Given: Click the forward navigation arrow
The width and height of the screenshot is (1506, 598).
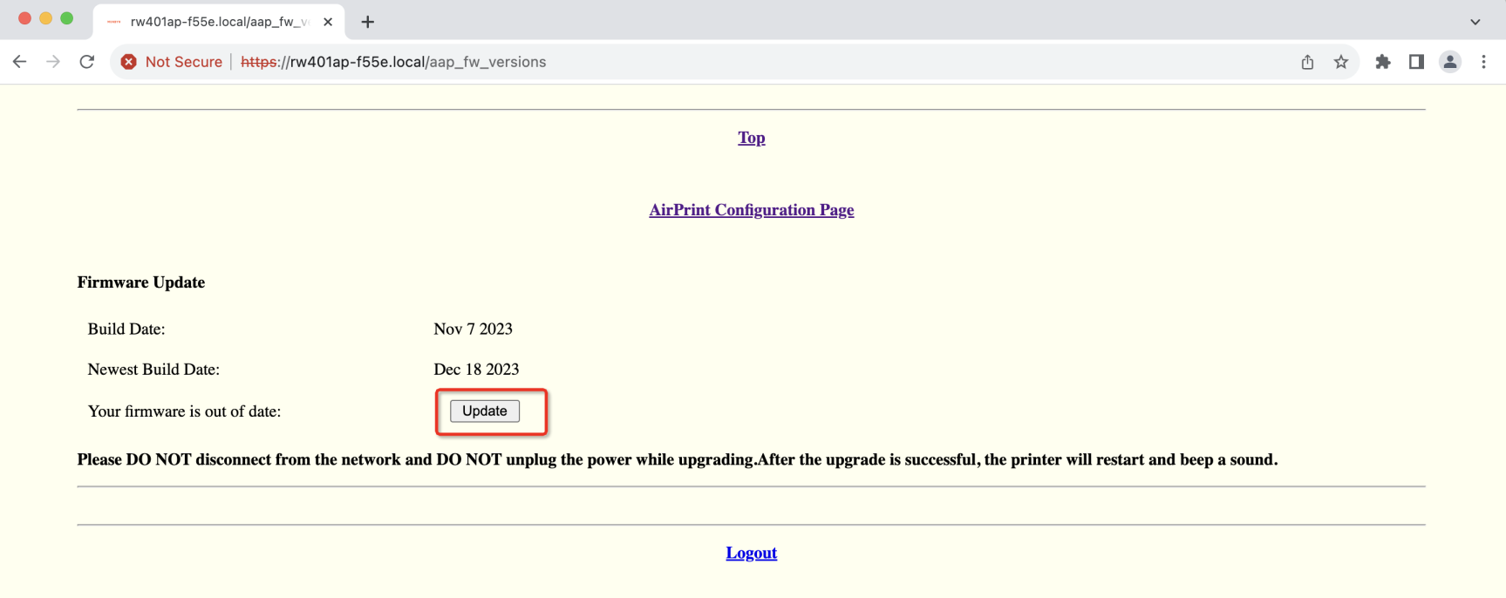Looking at the screenshot, I should (x=53, y=62).
